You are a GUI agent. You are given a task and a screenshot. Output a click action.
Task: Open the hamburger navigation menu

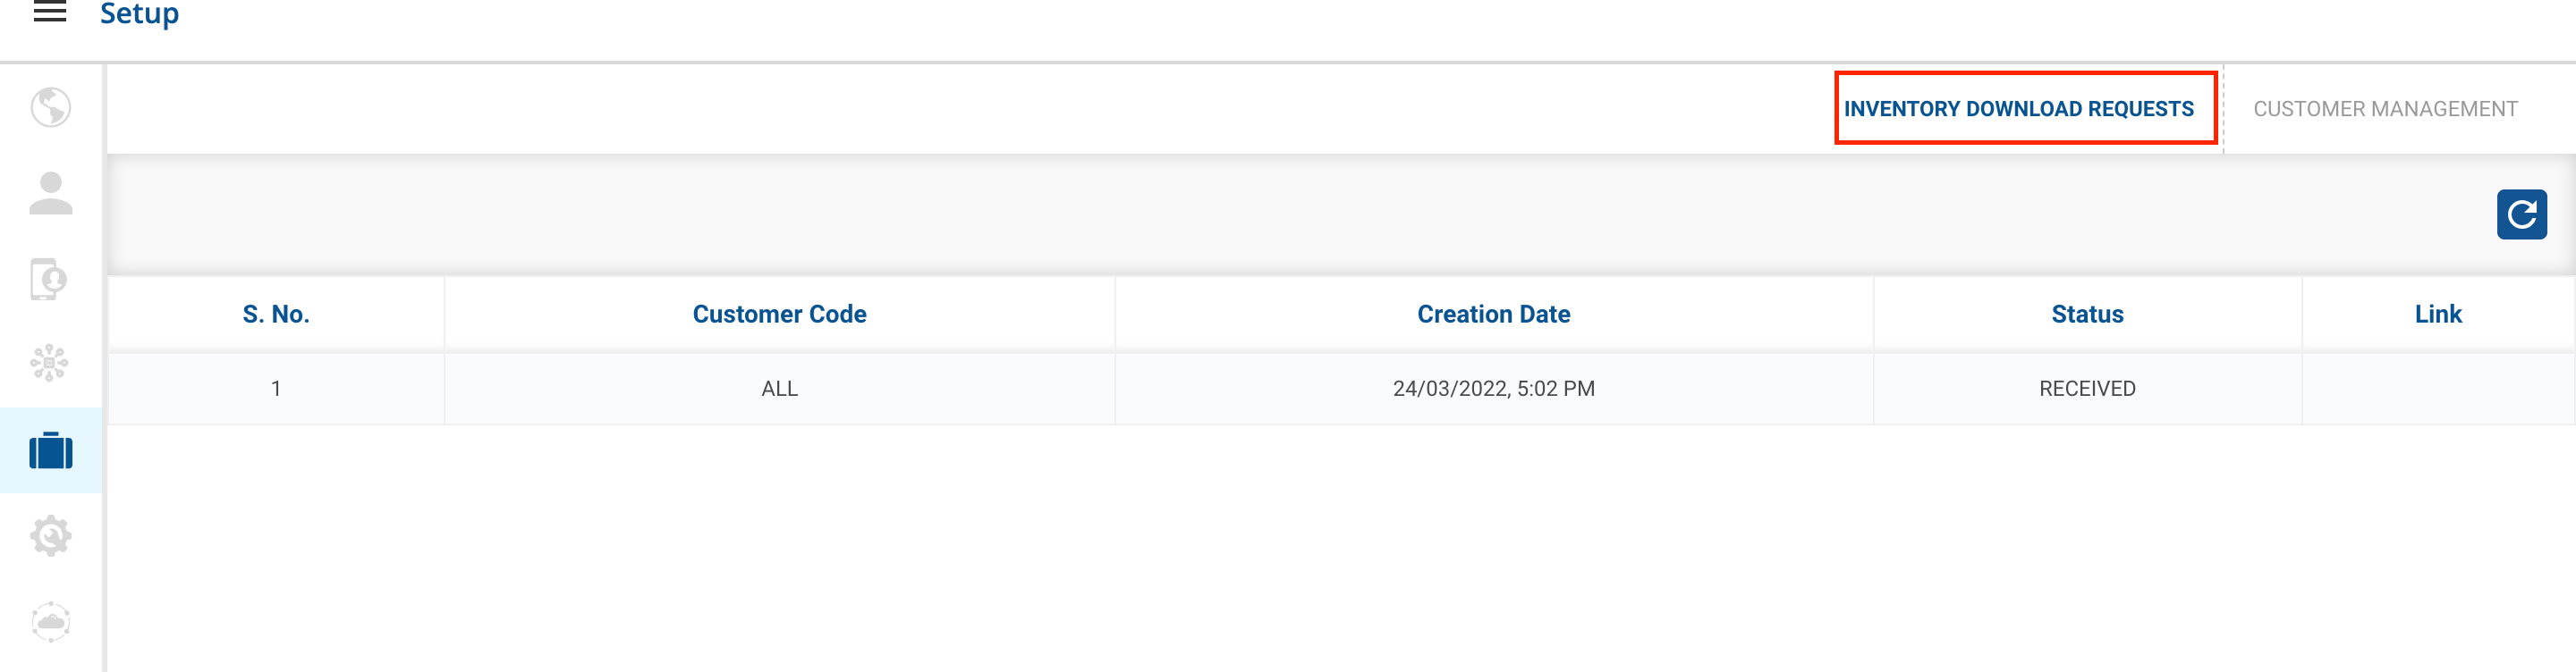point(50,12)
